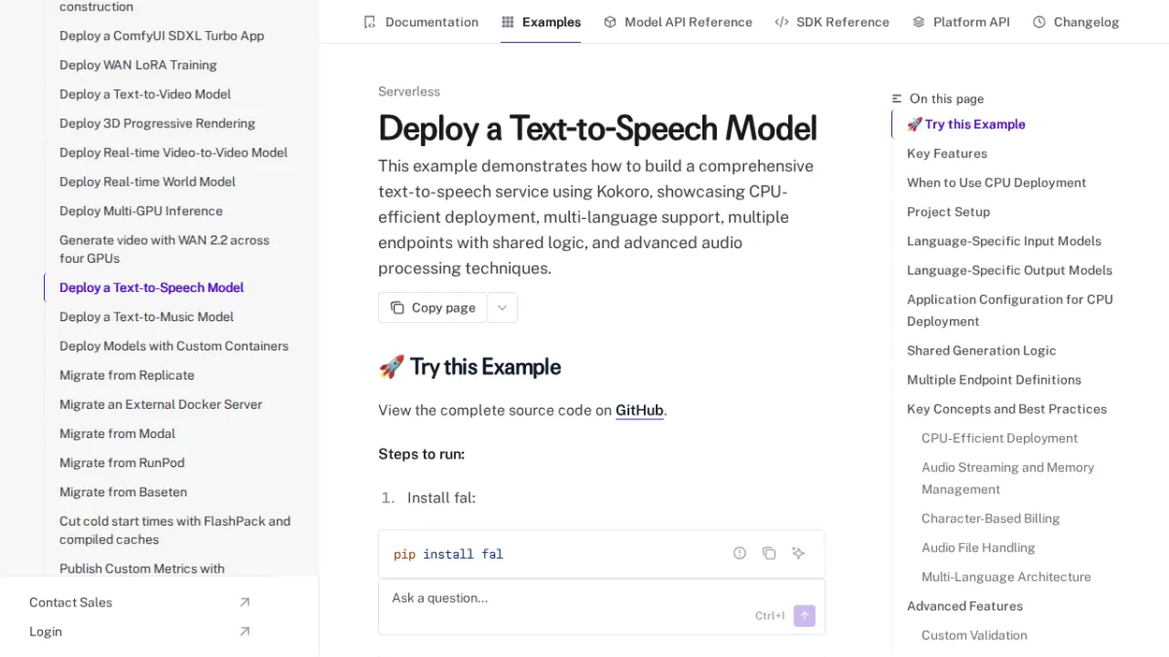Jump to Key Concepts and Best Practices
This screenshot has width=1169, height=657.
(1006, 409)
